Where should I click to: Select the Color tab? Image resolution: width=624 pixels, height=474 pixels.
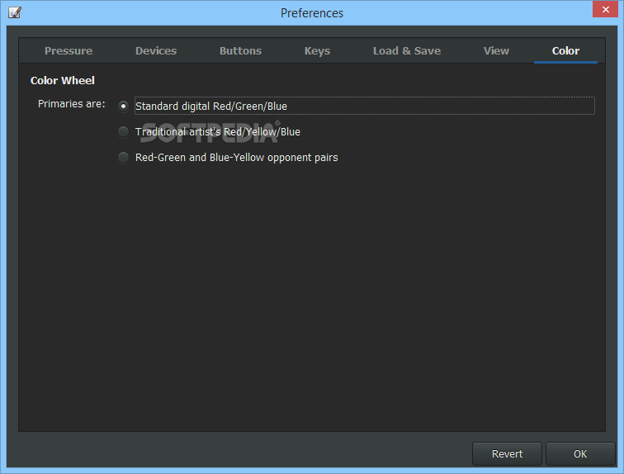click(x=565, y=51)
